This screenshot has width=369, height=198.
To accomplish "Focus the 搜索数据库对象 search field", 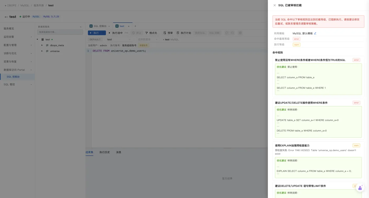I will pyautogui.click(x=60, y=32).
